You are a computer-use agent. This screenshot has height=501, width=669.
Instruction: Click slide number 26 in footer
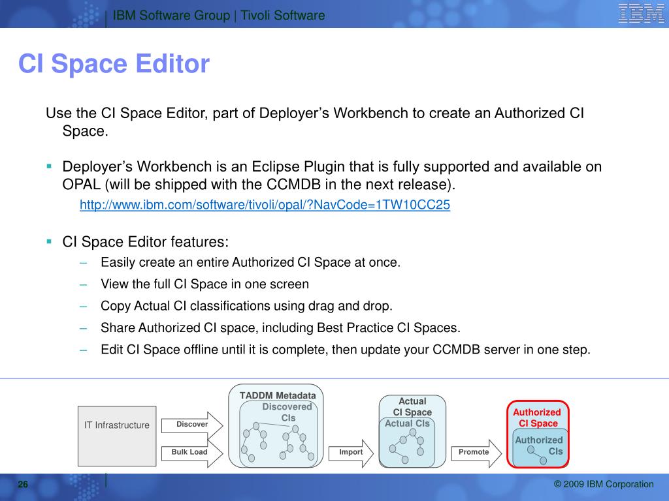[x=23, y=485]
